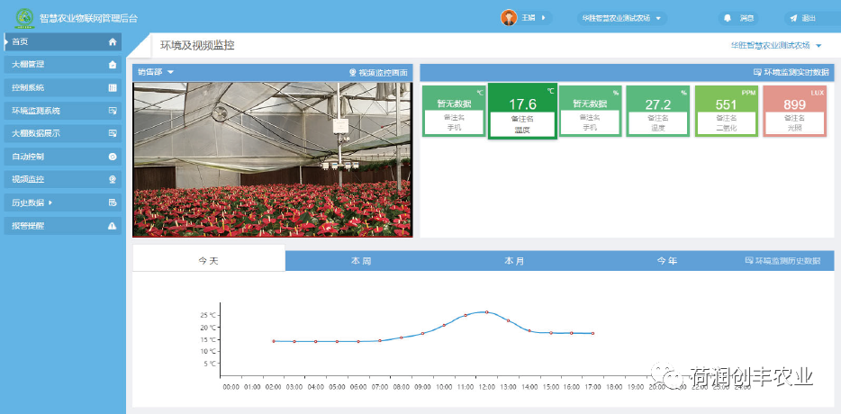
Task: Select the 暂无数据 % card
Action: pyautogui.click(x=590, y=111)
